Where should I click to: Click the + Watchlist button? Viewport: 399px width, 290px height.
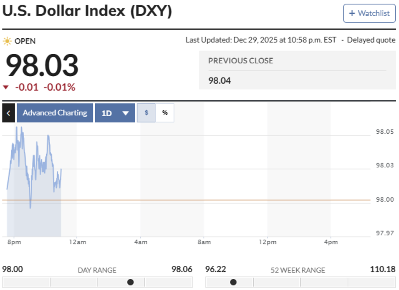pos(369,13)
